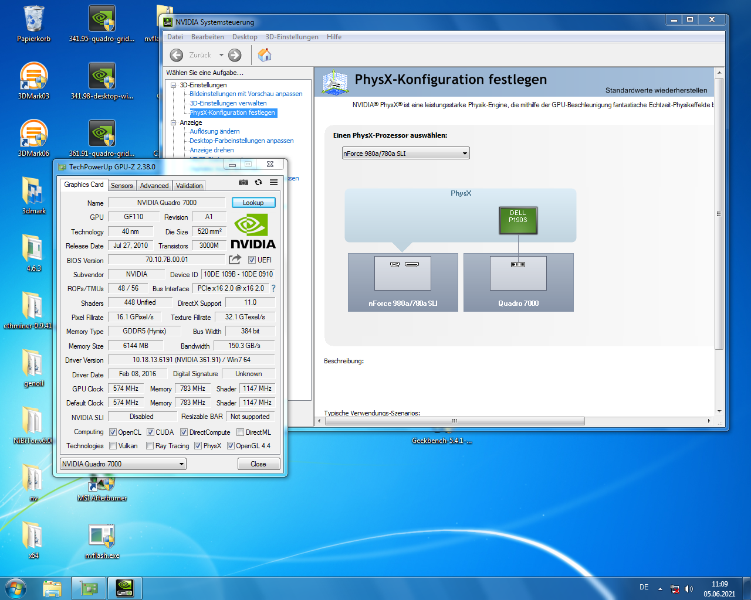Open the 3D-Einstellungen menu
This screenshot has height=600, width=751.
pyautogui.click(x=292, y=37)
